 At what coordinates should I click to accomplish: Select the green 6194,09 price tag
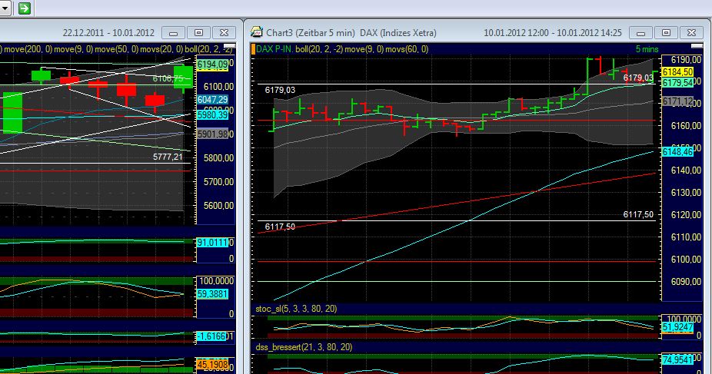pyautogui.click(x=212, y=65)
